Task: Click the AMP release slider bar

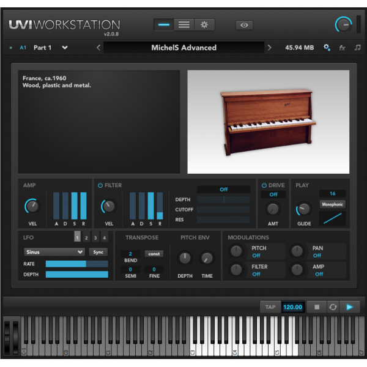Action: tap(84, 206)
